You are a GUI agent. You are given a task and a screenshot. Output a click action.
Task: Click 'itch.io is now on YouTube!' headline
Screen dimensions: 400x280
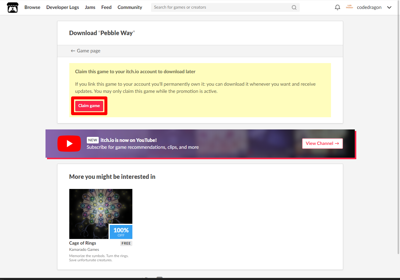coord(128,140)
